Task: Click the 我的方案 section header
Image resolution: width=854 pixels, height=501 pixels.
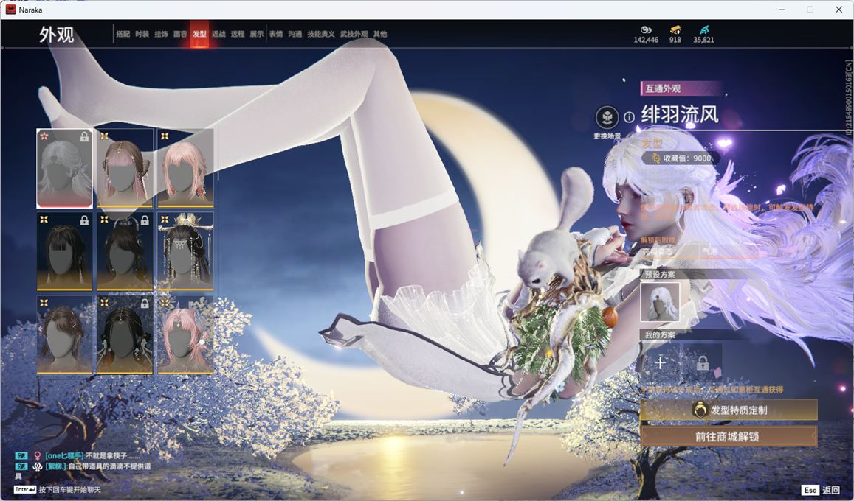Action: pyautogui.click(x=660, y=334)
